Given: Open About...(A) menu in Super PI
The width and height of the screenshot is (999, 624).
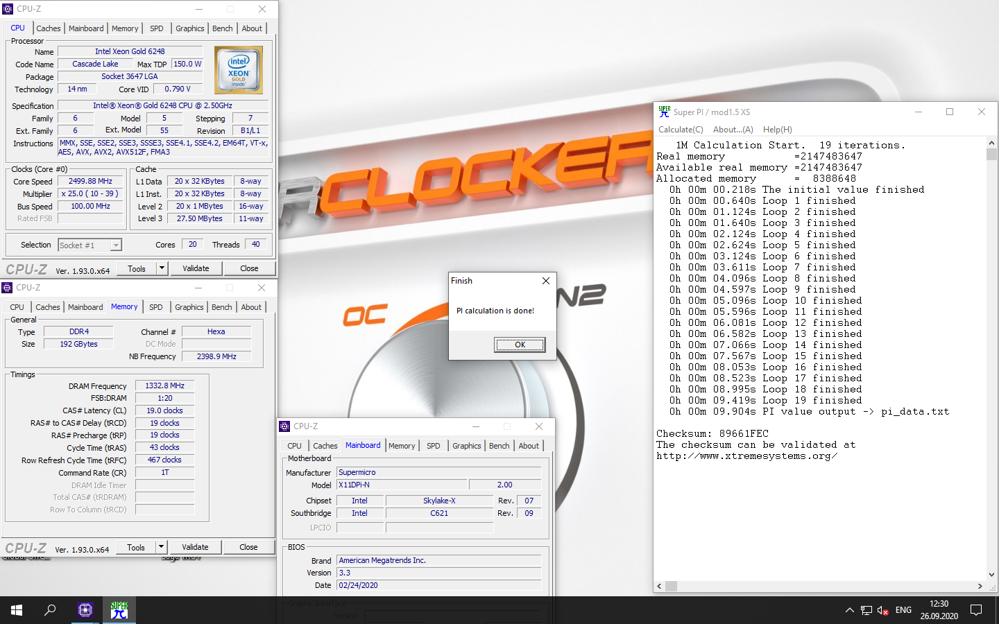Looking at the screenshot, I should pyautogui.click(x=733, y=130).
